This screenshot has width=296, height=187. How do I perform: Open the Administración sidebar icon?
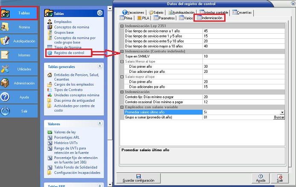click(6, 83)
